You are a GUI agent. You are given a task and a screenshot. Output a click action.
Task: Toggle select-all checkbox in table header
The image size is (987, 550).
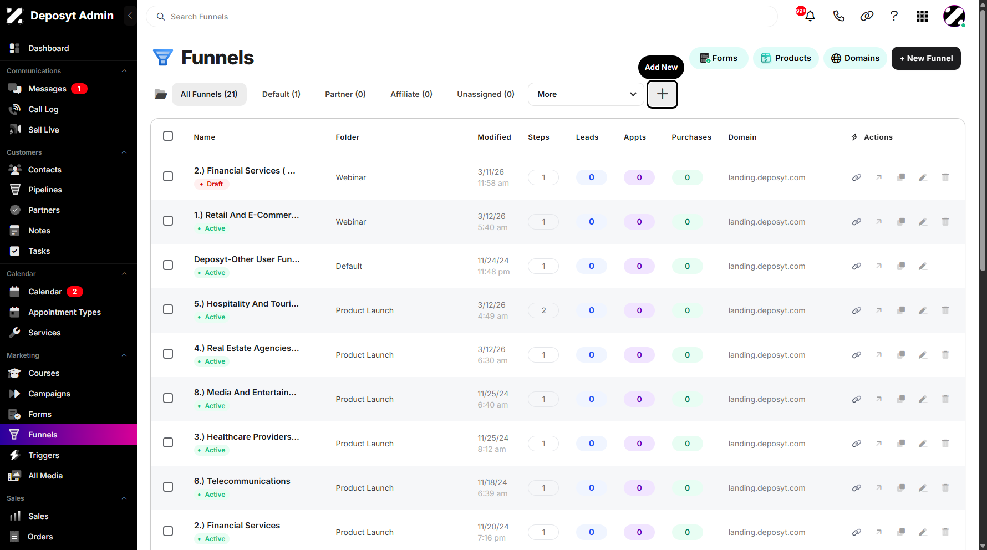coord(168,136)
